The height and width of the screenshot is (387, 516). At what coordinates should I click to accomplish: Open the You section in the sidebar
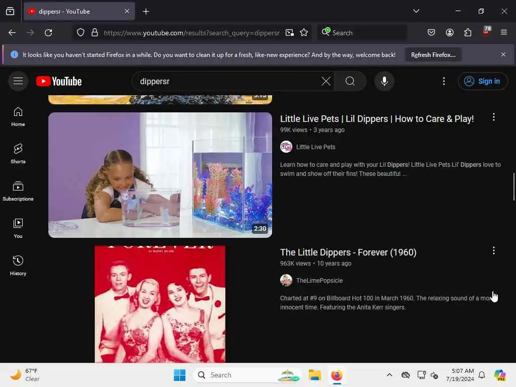tap(18, 228)
